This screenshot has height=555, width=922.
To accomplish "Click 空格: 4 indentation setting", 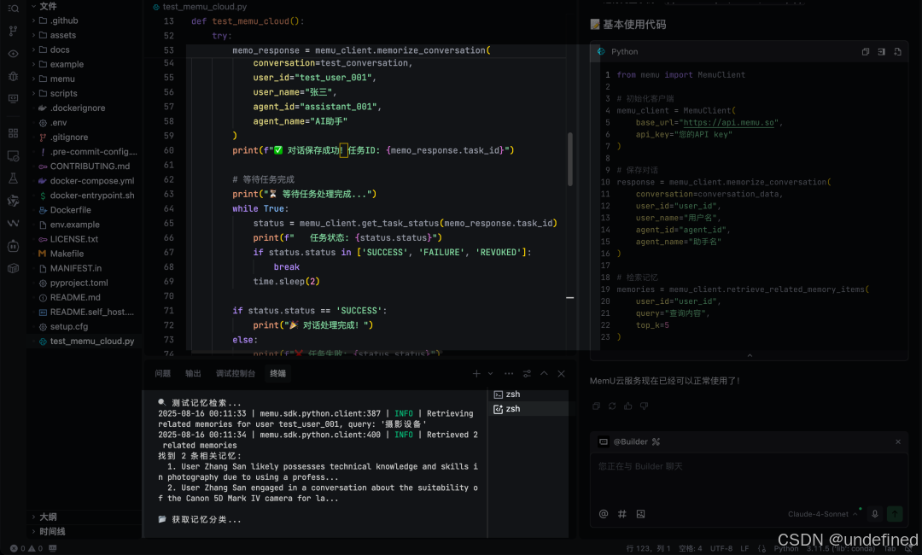I will tap(691, 548).
